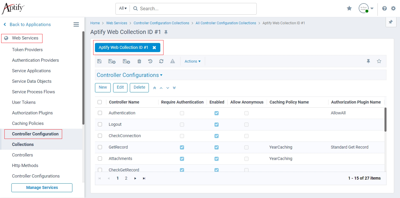Click the Edit button
This screenshot has width=400, height=198.
pyautogui.click(x=120, y=87)
